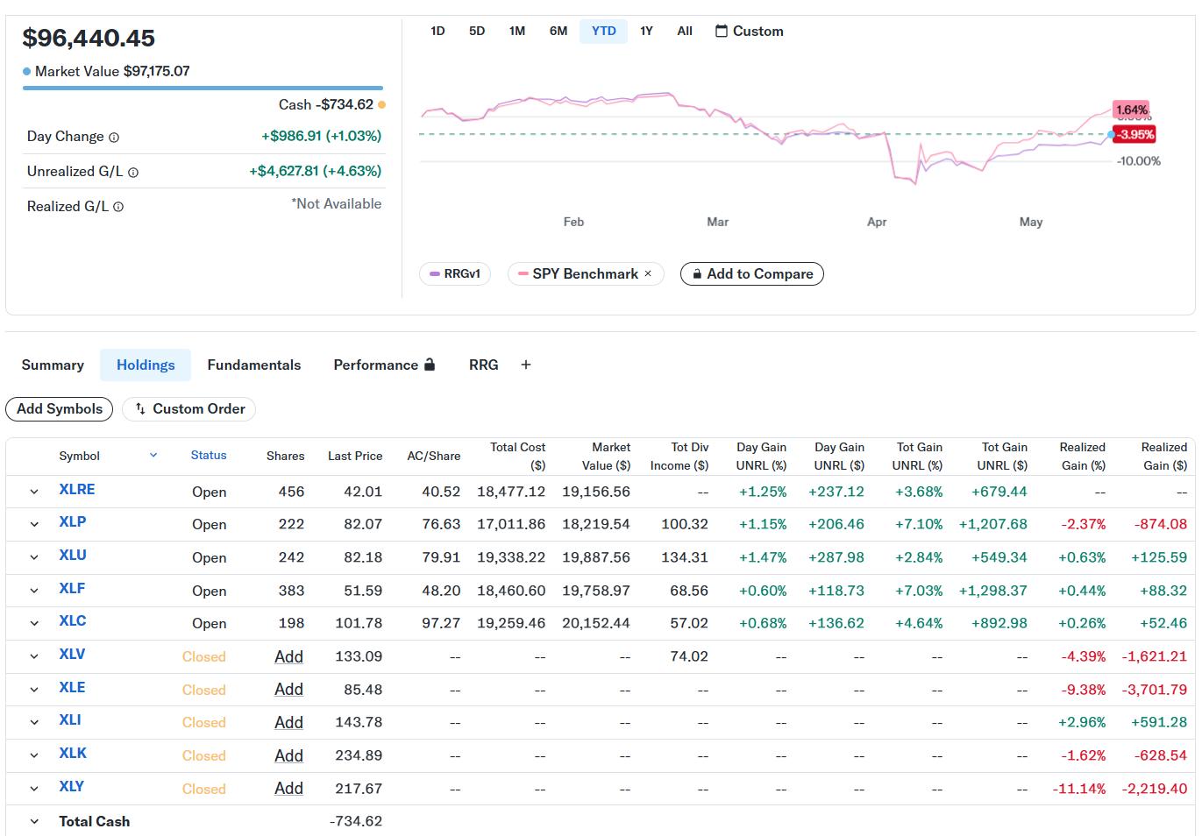1202x836 pixels.
Task: Select the 1Y time range
Action: [646, 31]
